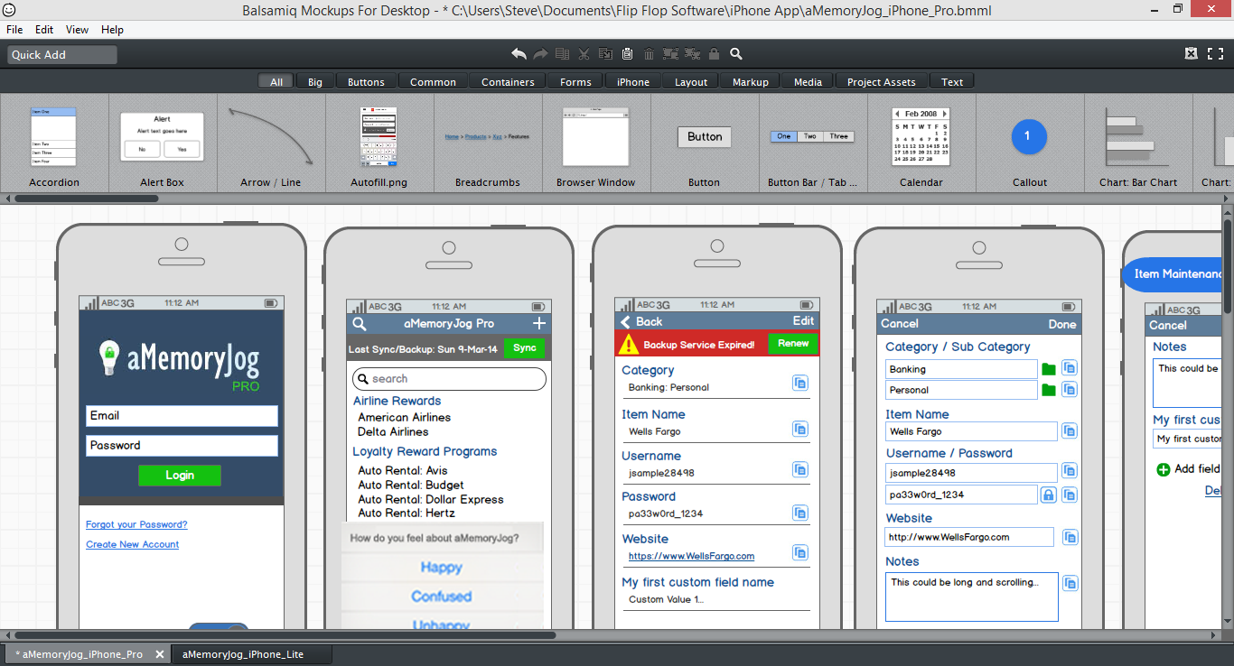Select the Containers library tab
Image resolution: width=1234 pixels, height=666 pixels.
[508, 82]
